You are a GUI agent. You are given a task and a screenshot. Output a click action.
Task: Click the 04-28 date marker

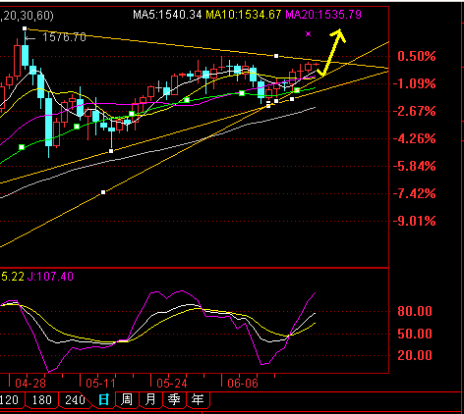pyautogui.click(x=30, y=384)
